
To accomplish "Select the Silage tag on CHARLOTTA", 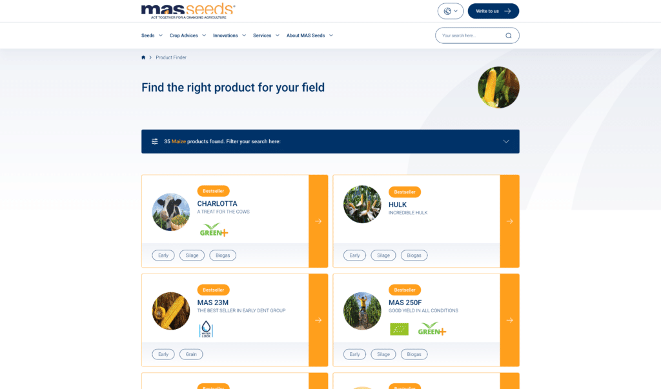I will [192, 255].
